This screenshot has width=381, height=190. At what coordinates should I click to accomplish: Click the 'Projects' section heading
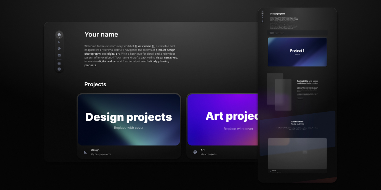click(x=95, y=84)
